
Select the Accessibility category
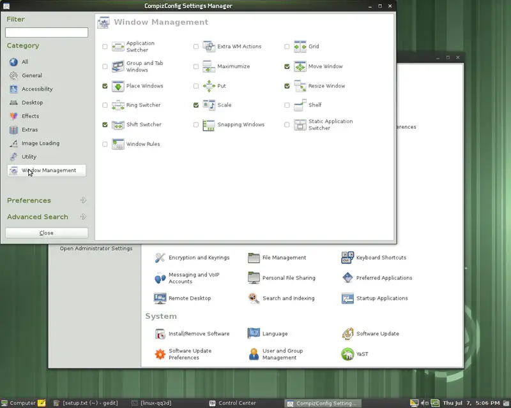(47, 89)
